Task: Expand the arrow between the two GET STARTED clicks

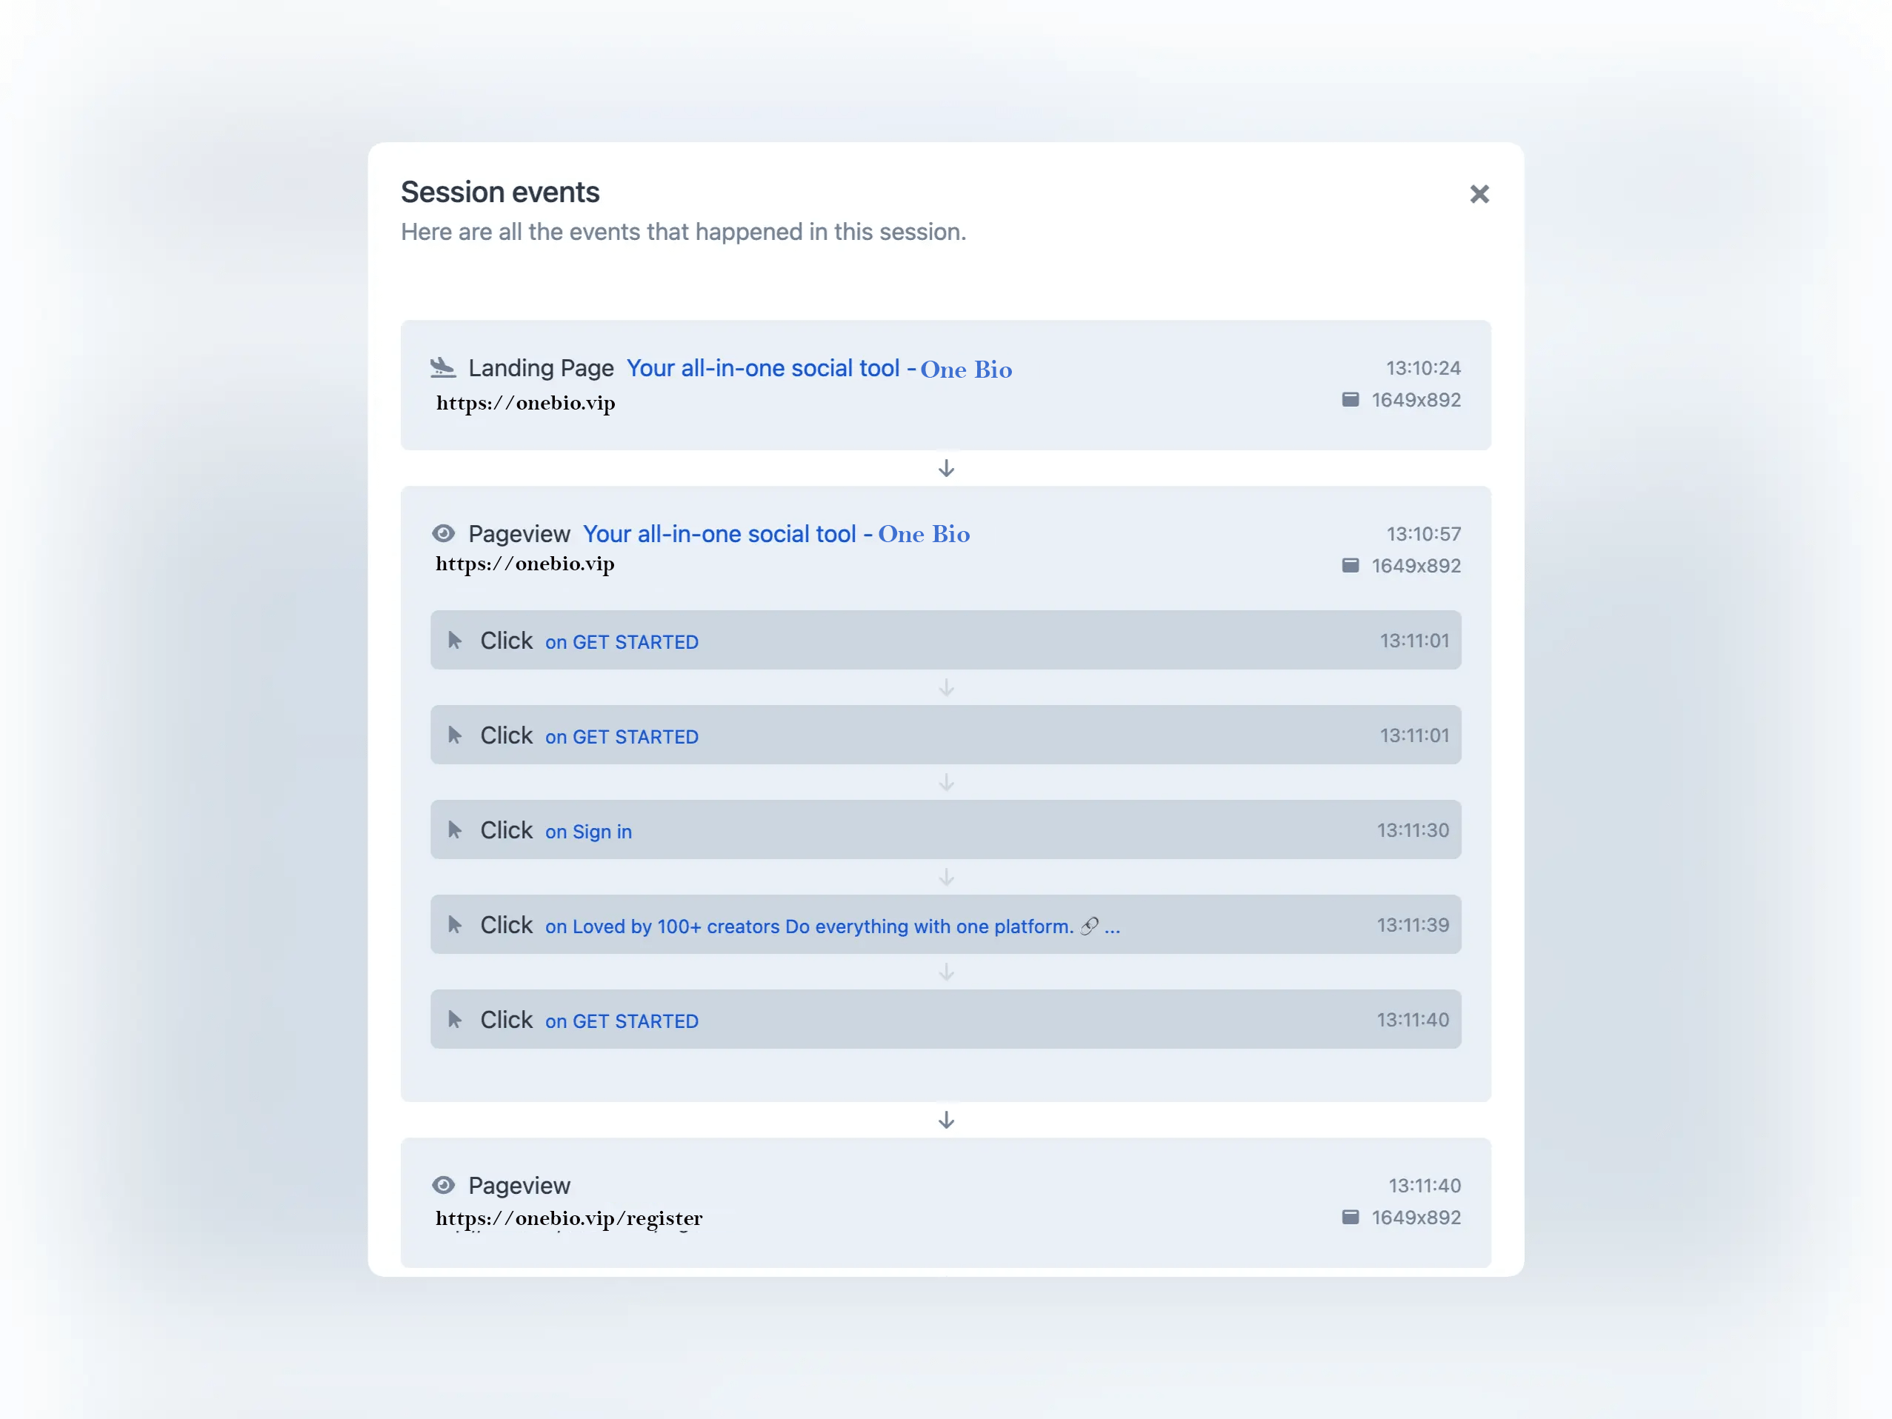Action: (946, 687)
